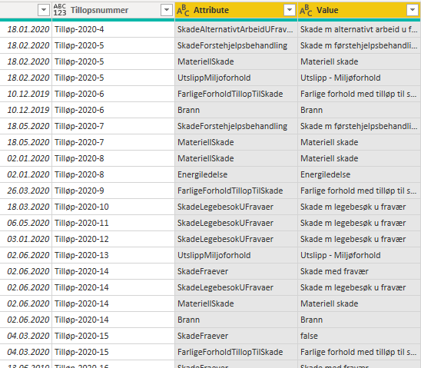421x368 pixels.
Task: Select Brann attribute in the Tilløp-2020-6 row
Action: (236, 110)
